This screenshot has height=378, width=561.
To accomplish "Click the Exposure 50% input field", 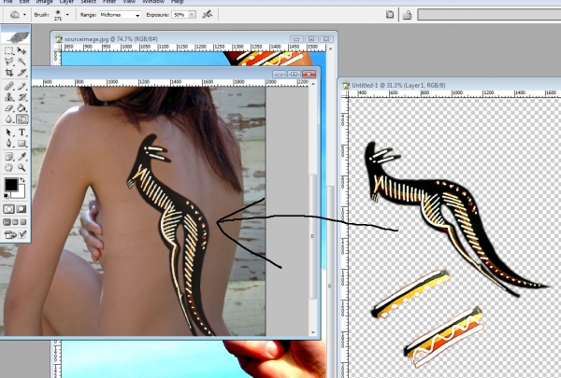I will tap(180, 15).
